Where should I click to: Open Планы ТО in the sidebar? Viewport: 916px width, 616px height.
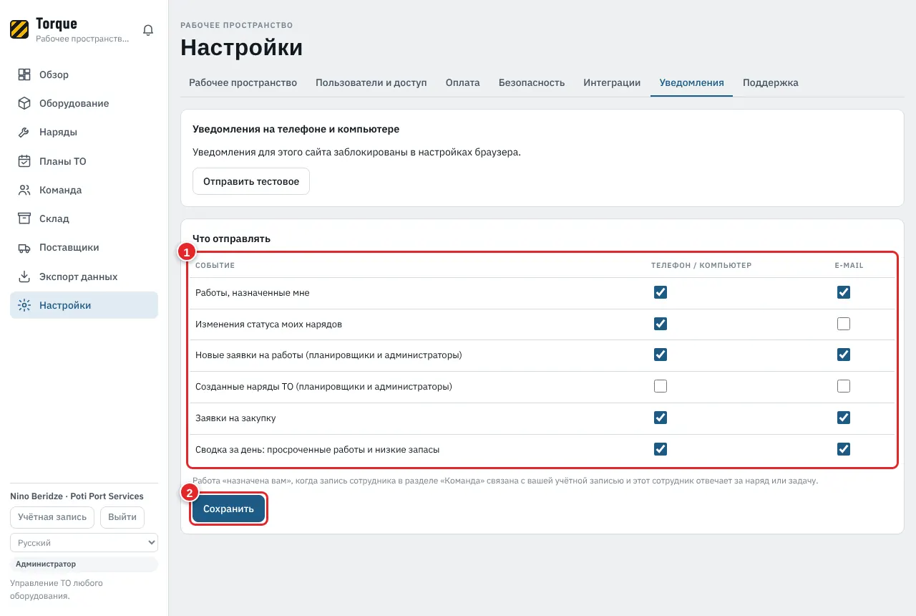(84, 161)
